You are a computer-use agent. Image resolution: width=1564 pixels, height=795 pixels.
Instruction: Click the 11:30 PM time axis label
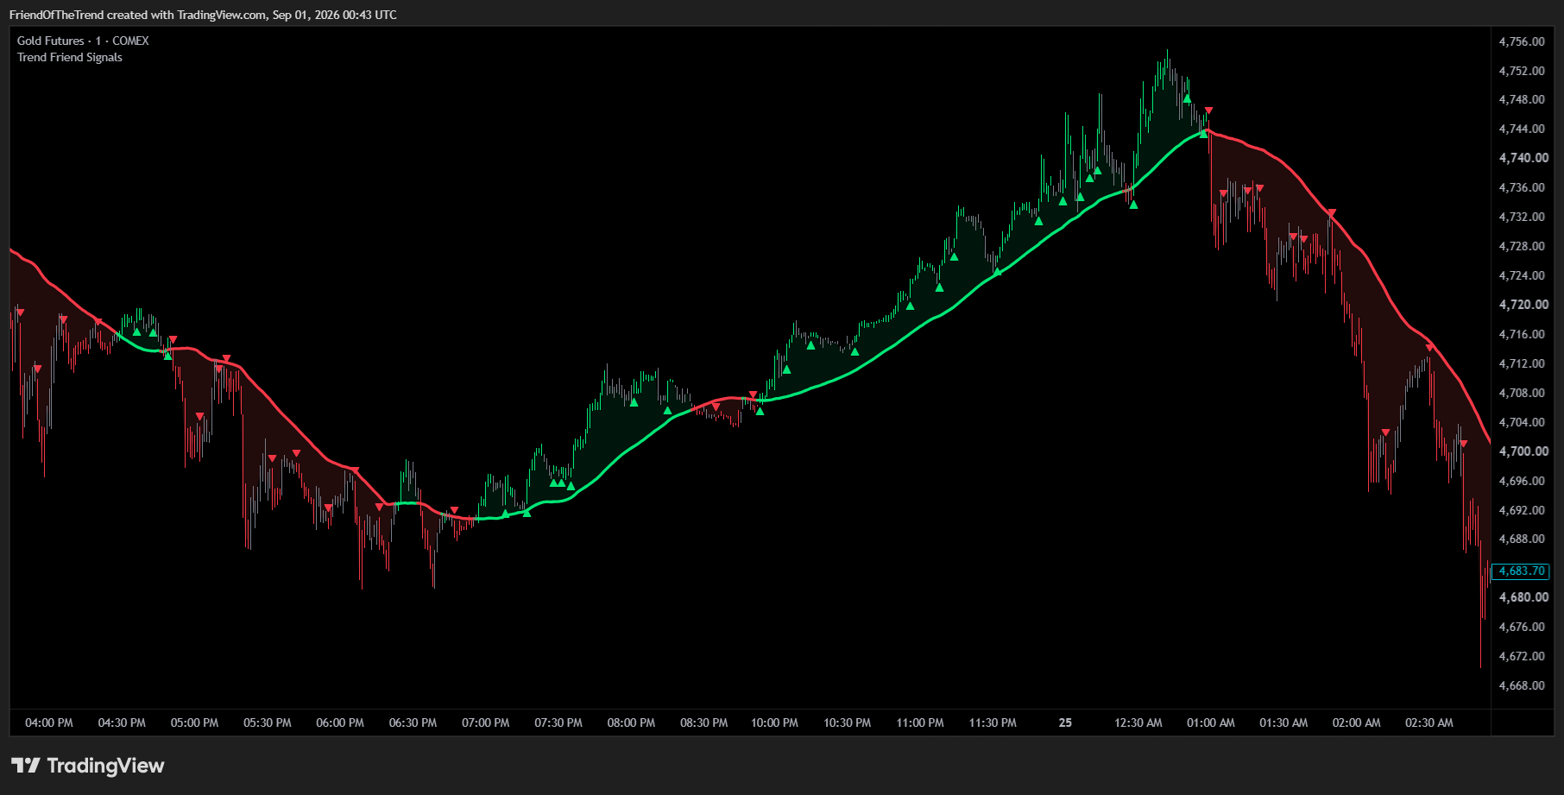pyautogui.click(x=993, y=722)
